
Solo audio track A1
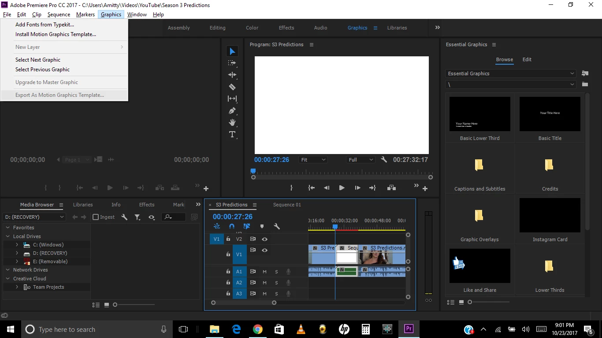coord(277,272)
